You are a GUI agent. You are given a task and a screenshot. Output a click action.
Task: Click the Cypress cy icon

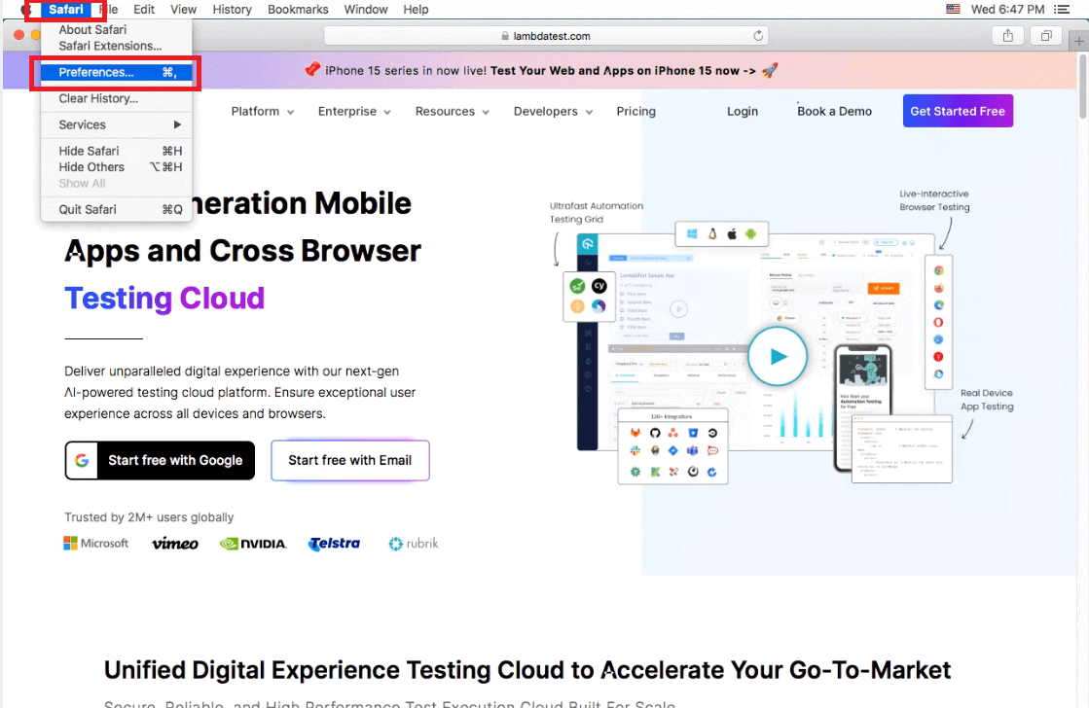(x=599, y=285)
